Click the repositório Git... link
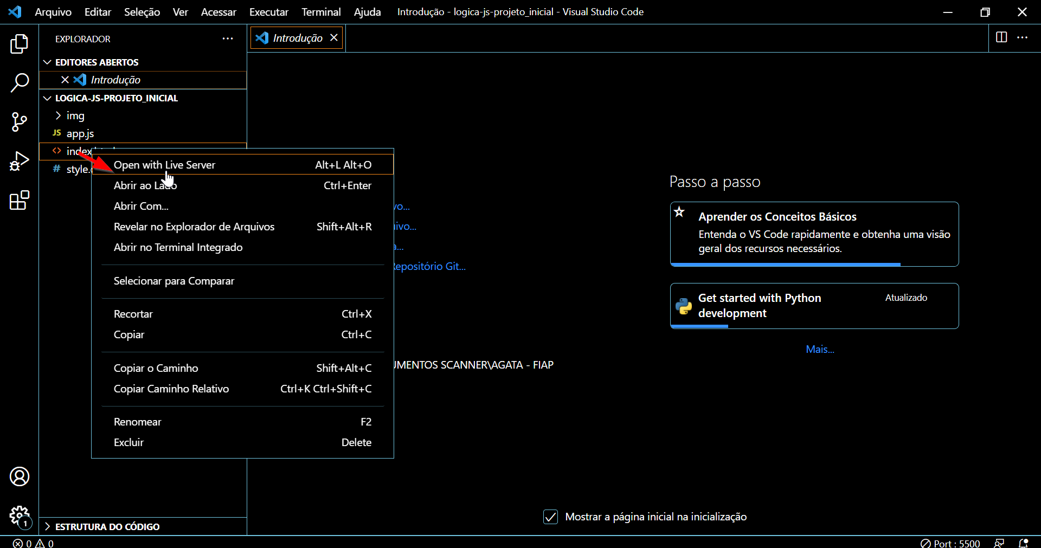The height and width of the screenshot is (548, 1041). (x=430, y=266)
